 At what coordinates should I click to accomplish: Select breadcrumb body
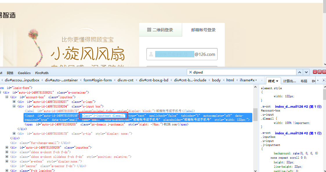point(216,80)
